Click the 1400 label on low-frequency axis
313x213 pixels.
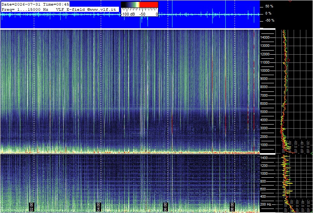coord(264,158)
